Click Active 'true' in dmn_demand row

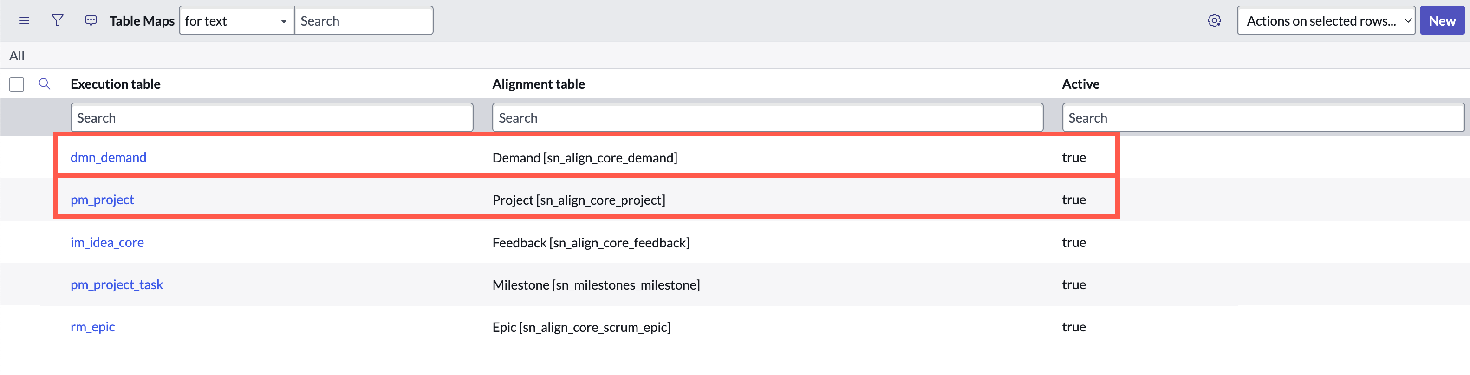tap(1073, 157)
